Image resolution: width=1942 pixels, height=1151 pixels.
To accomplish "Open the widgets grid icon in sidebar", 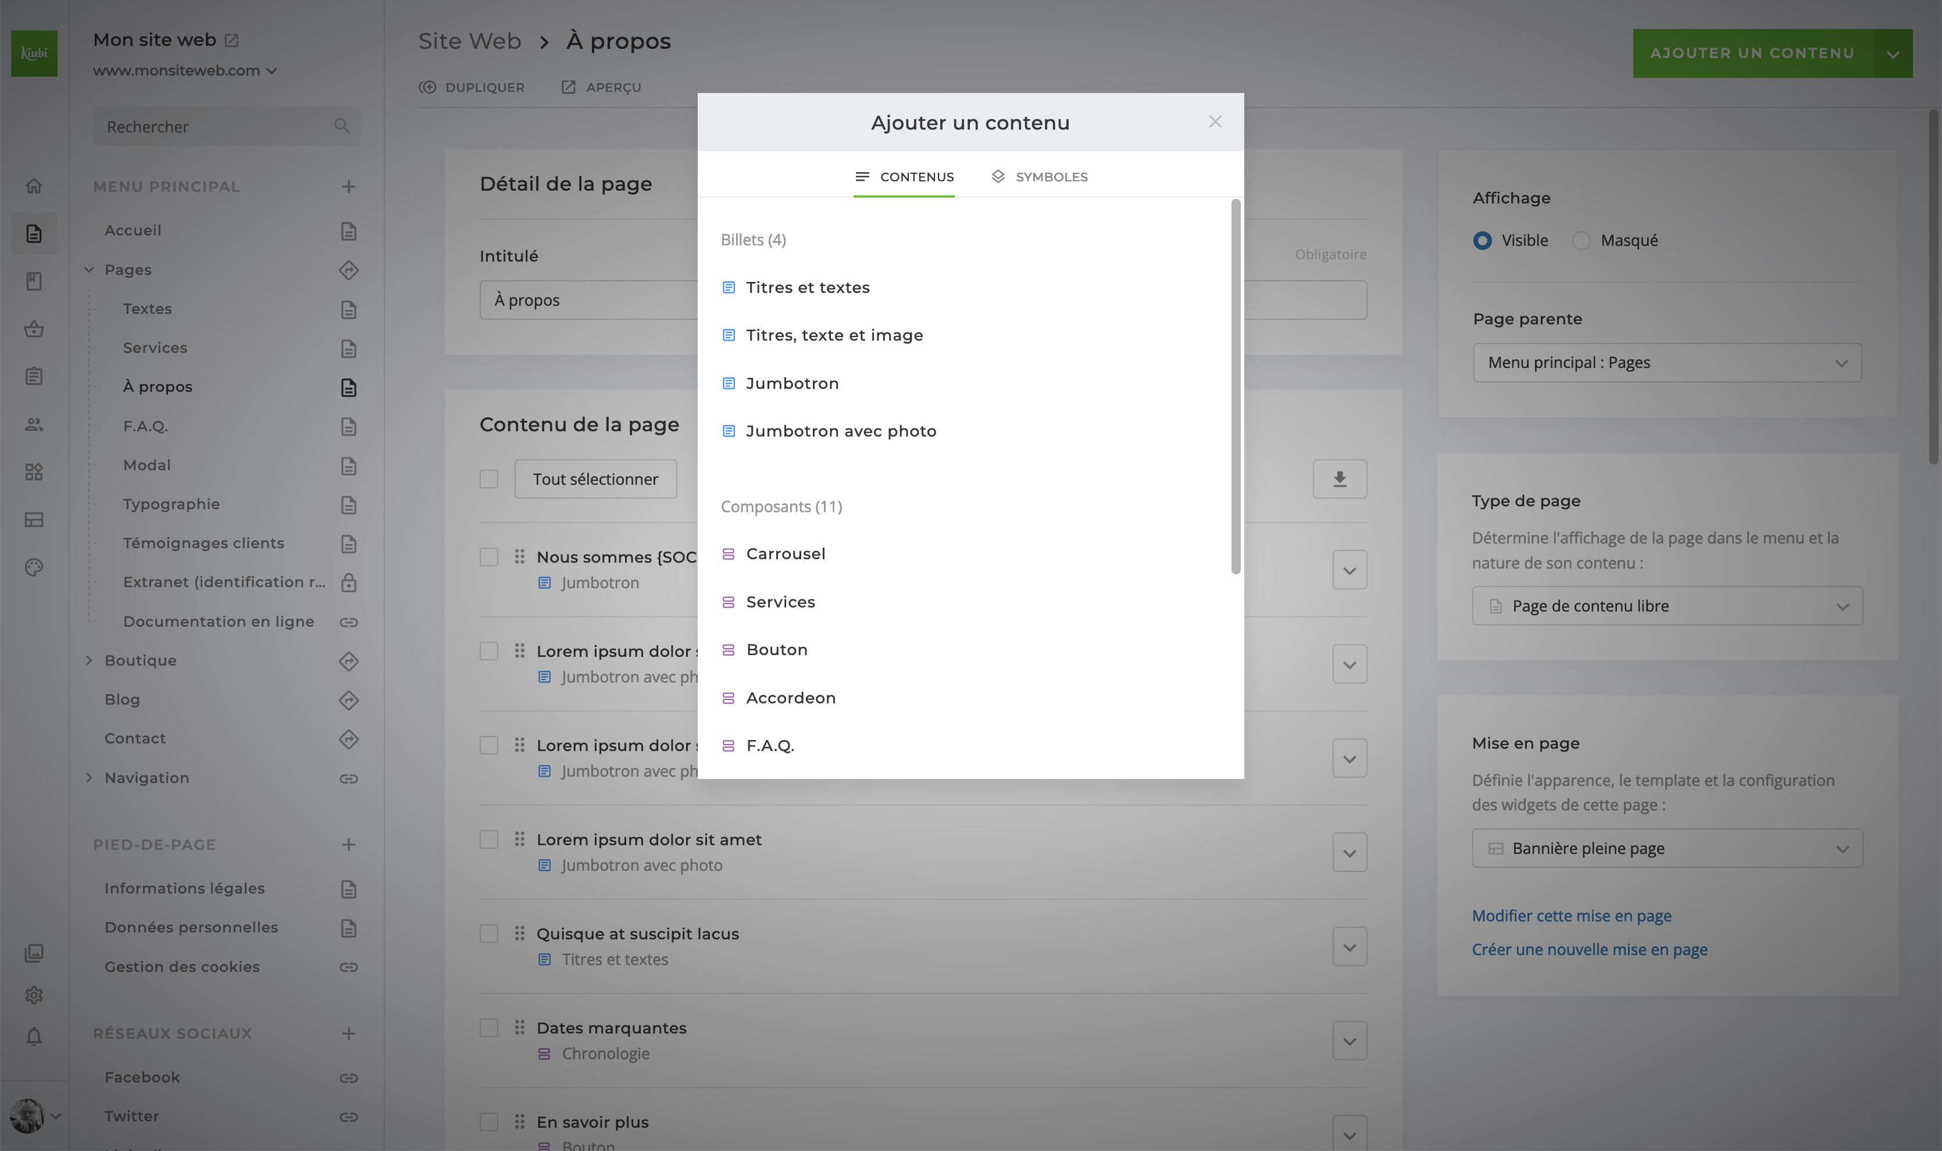I will (x=33, y=471).
